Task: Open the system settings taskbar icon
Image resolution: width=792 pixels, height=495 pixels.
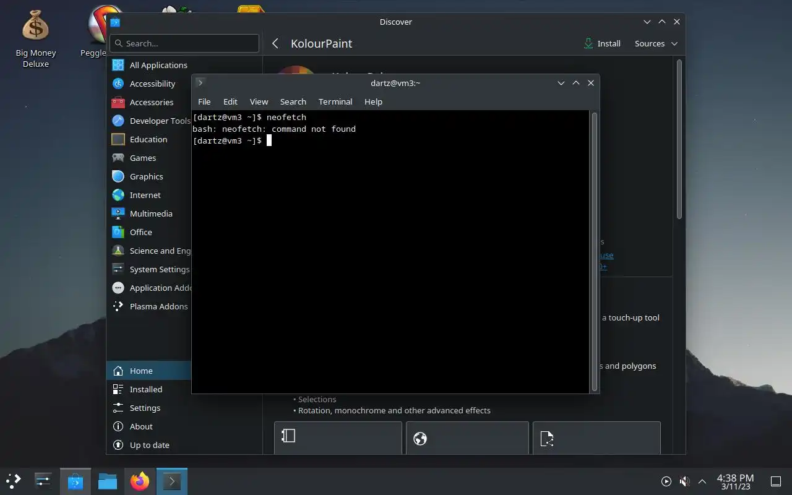Action: 43,481
